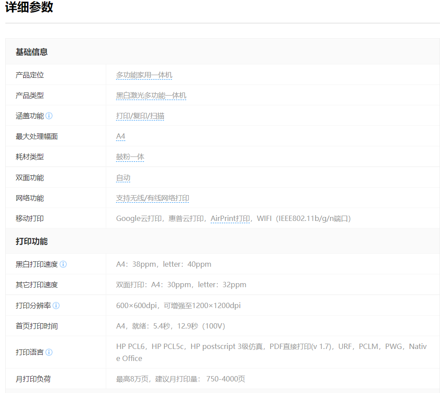Click the 黑白打印速度 label text
This screenshot has width=440, height=393.
click(x=37, y=264)
